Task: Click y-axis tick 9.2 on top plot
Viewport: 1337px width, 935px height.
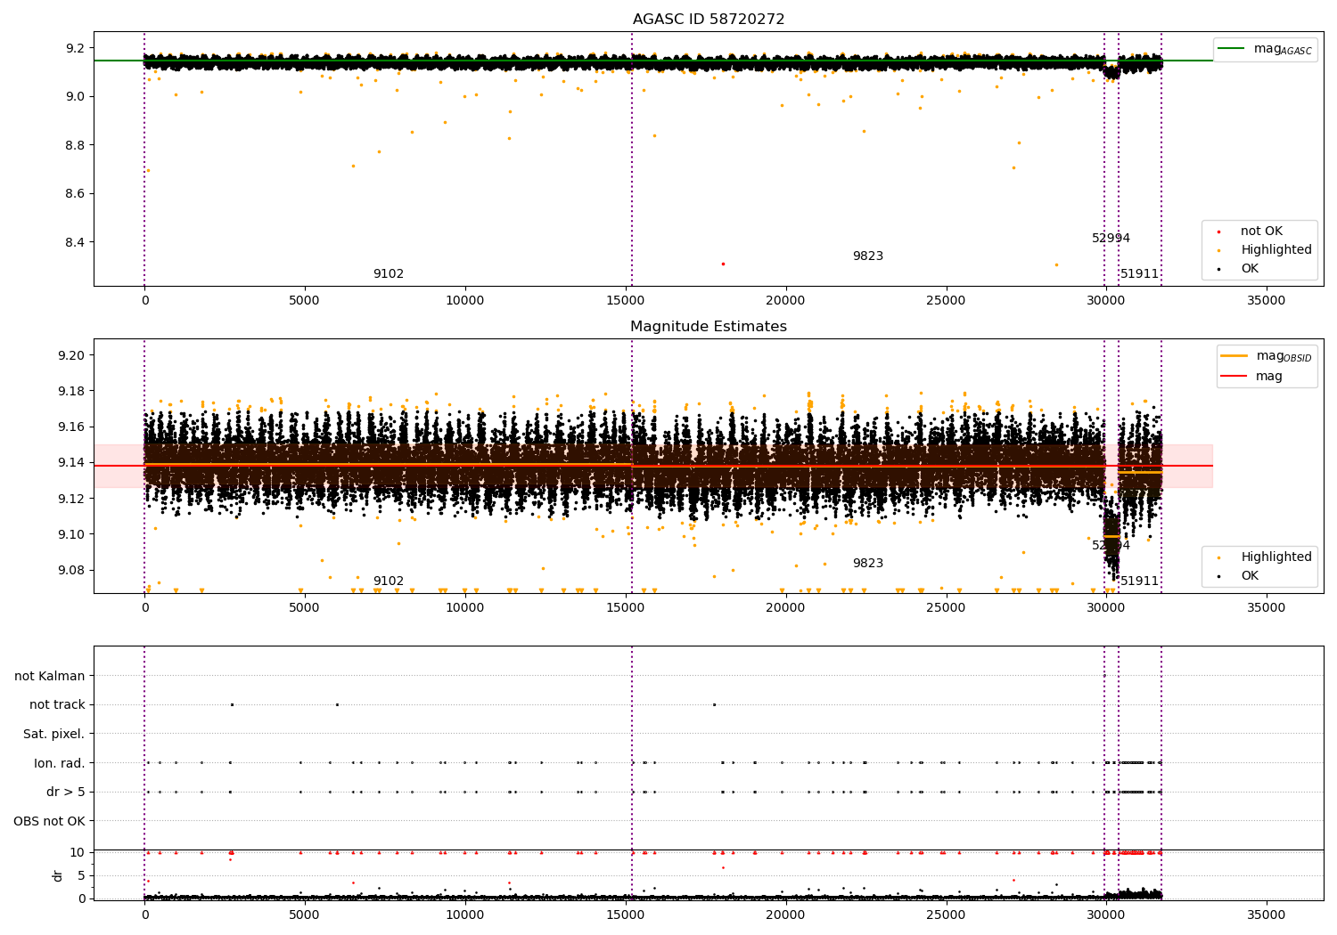Action: [x=76, y=48]
